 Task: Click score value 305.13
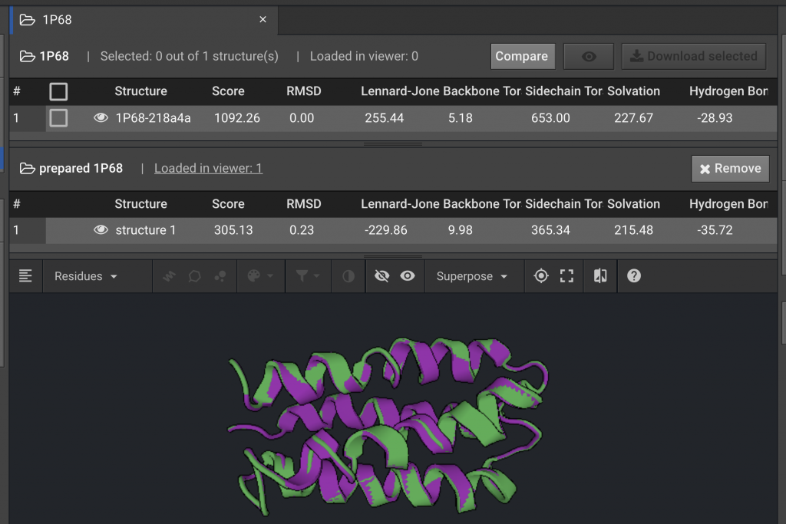click(x=233, y=230)
